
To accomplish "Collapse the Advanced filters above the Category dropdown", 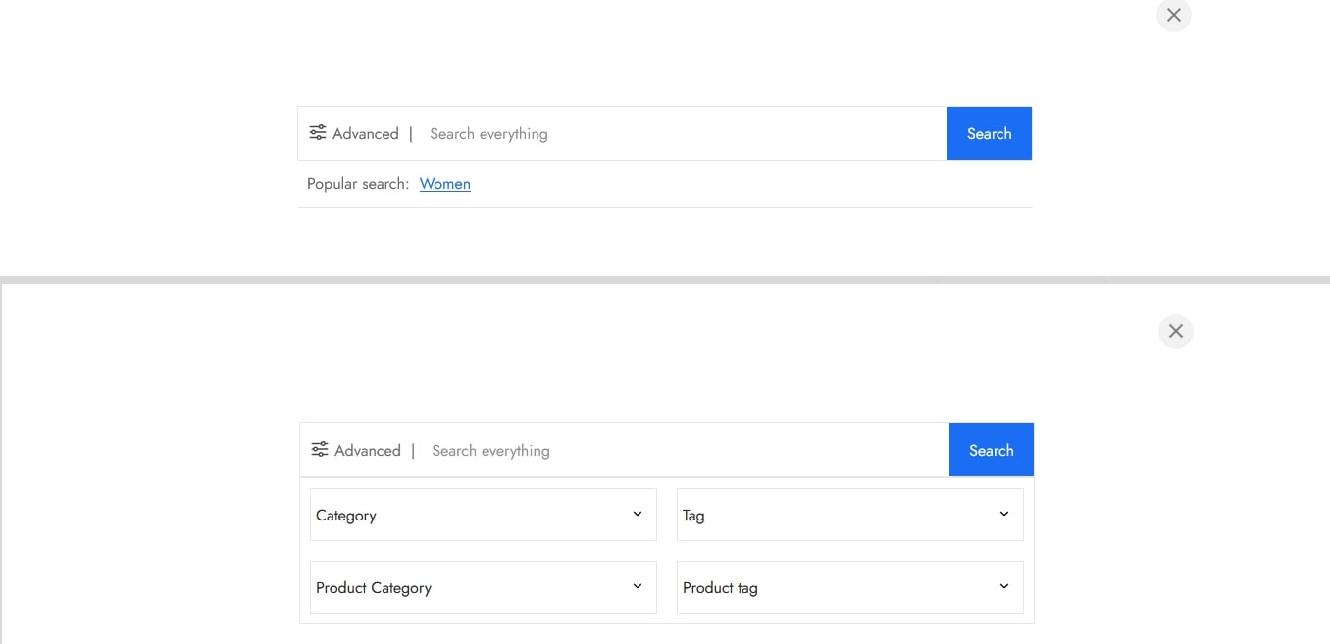I will click(367, 451).
